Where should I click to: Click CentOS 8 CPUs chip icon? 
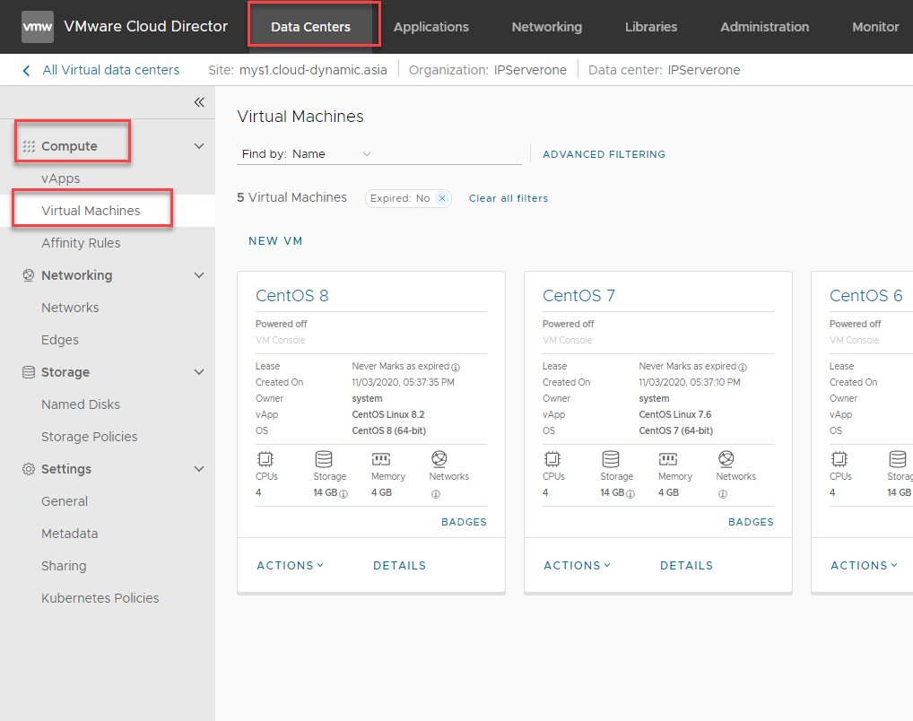coord(265,459)
